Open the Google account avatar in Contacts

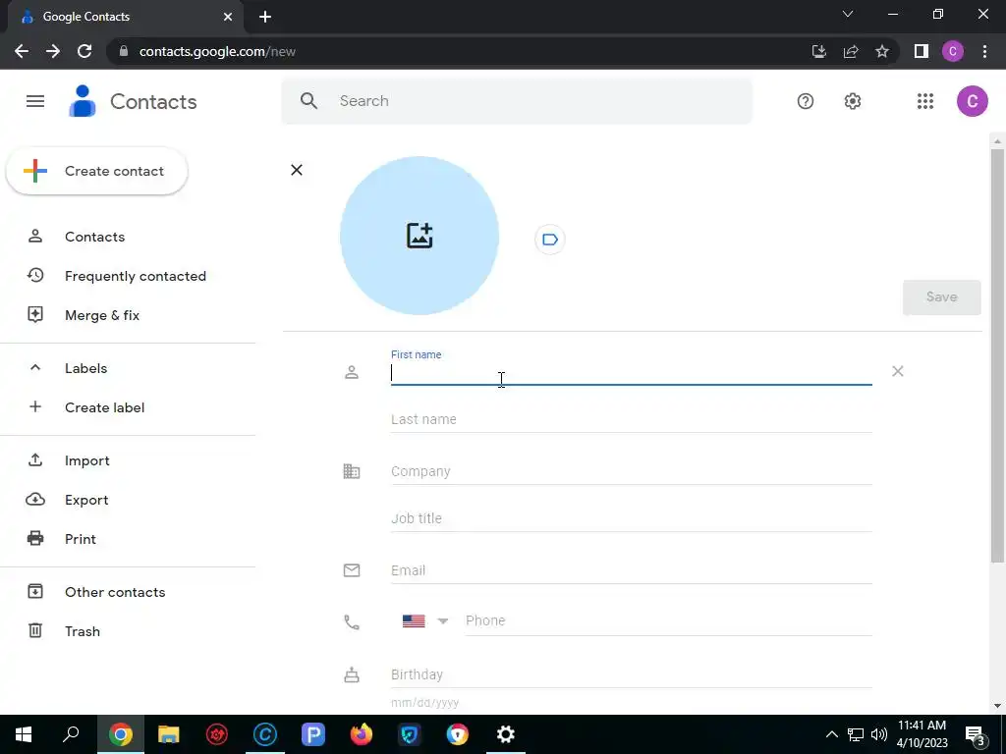point(972,101)
